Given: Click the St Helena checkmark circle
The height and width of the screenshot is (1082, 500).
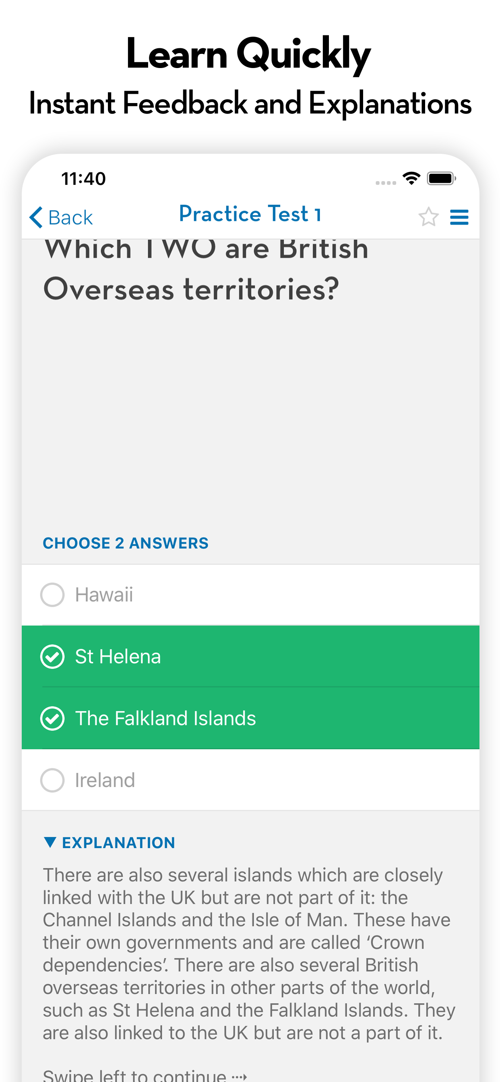Looking at the screenshot, I should point(52,657).
